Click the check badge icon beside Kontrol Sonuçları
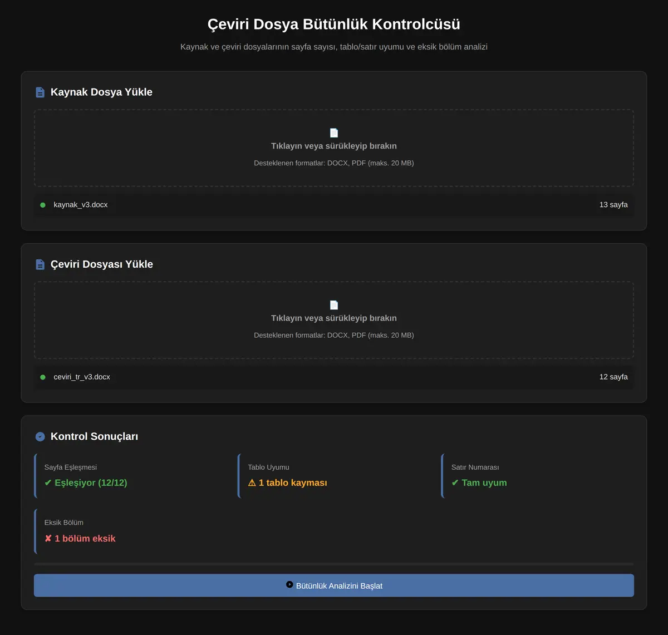Viewport: 668px width, 635px height. click(40, 437)
